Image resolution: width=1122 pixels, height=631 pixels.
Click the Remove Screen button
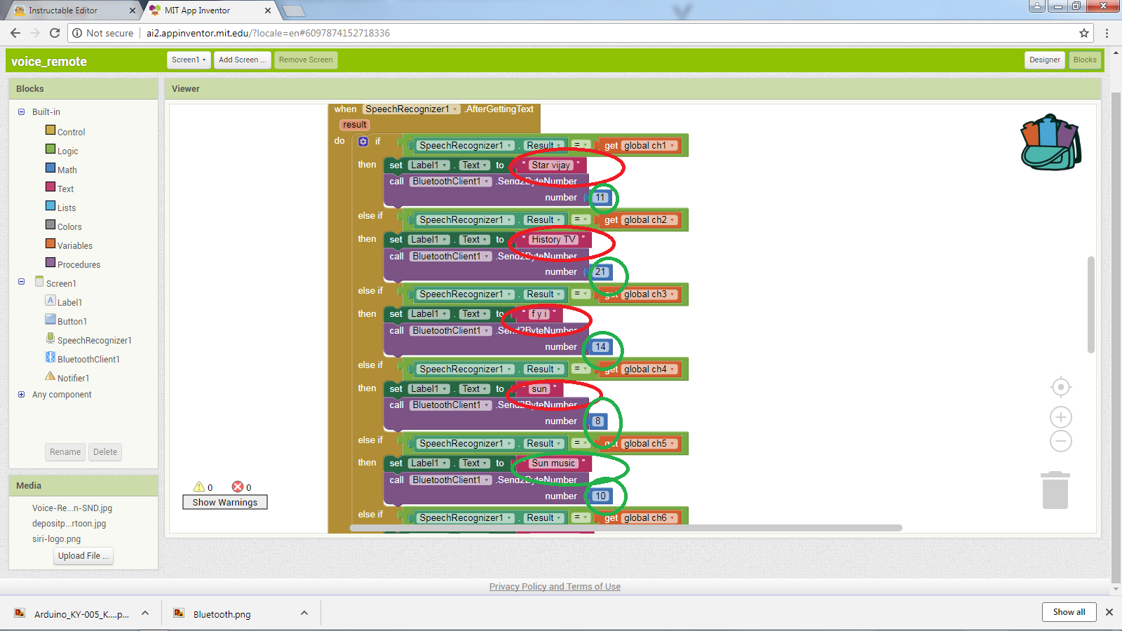(x=306, y=60)
